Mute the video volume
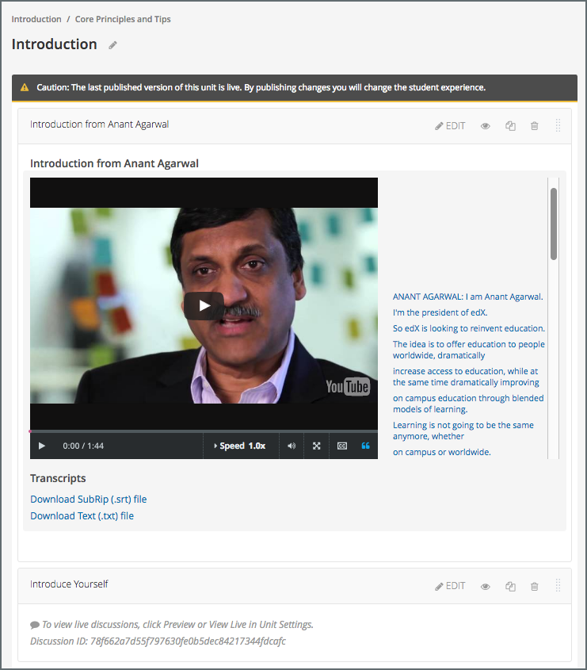This screenshot has height=670, width=587. [x=292, y=446]
